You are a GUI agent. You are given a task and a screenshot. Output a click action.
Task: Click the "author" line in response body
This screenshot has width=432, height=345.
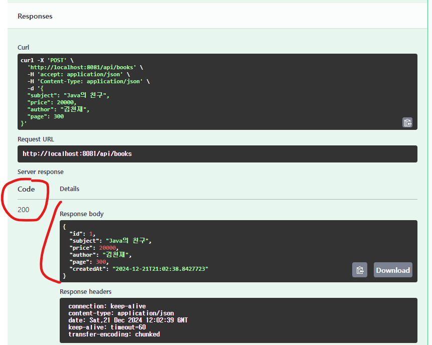point(100,255)
